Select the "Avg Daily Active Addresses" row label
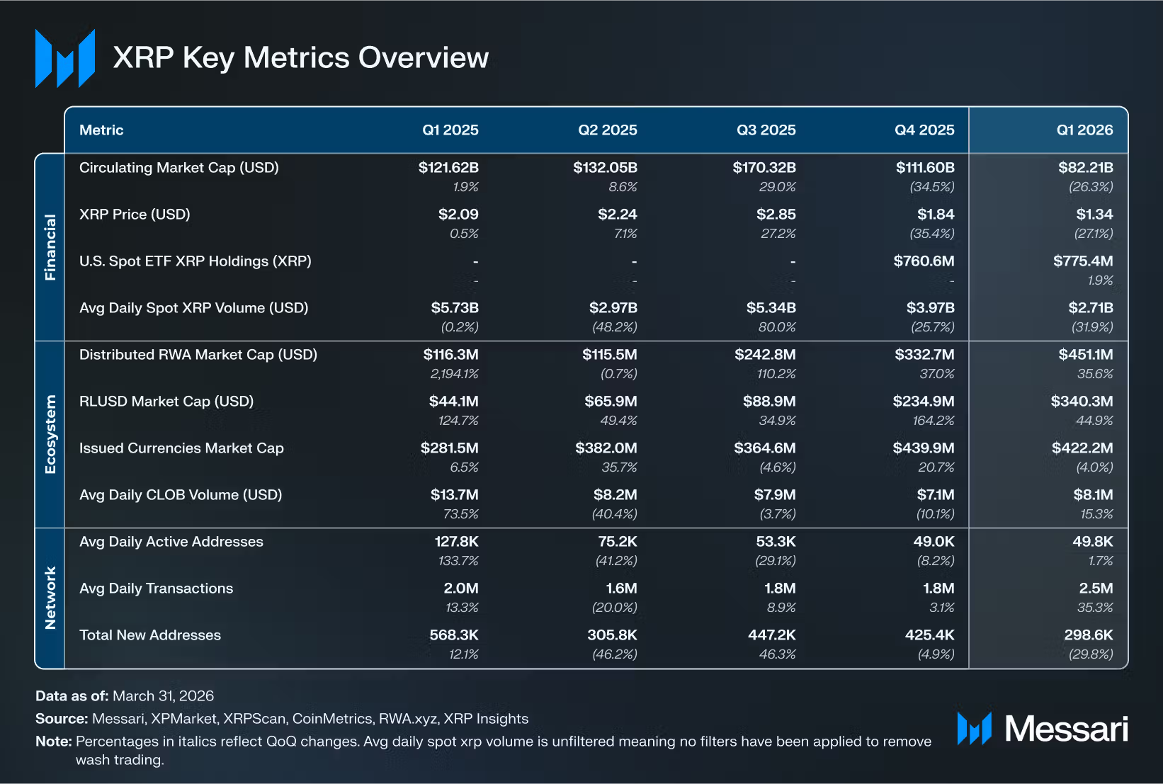This screenshot has width=1163, height=784. (171, 542)
